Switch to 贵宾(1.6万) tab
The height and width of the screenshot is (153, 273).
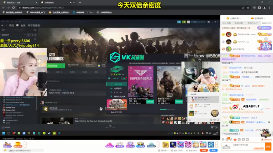coord(253,23)
